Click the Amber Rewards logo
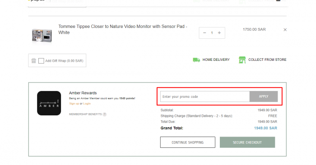The image size is (316, 165). [49, 103]
